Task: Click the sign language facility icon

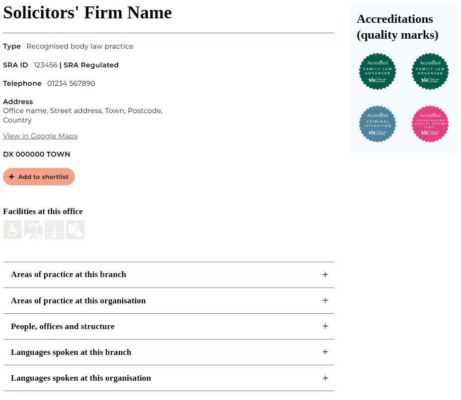Action: pyautogui.click(x=75, y=229)
